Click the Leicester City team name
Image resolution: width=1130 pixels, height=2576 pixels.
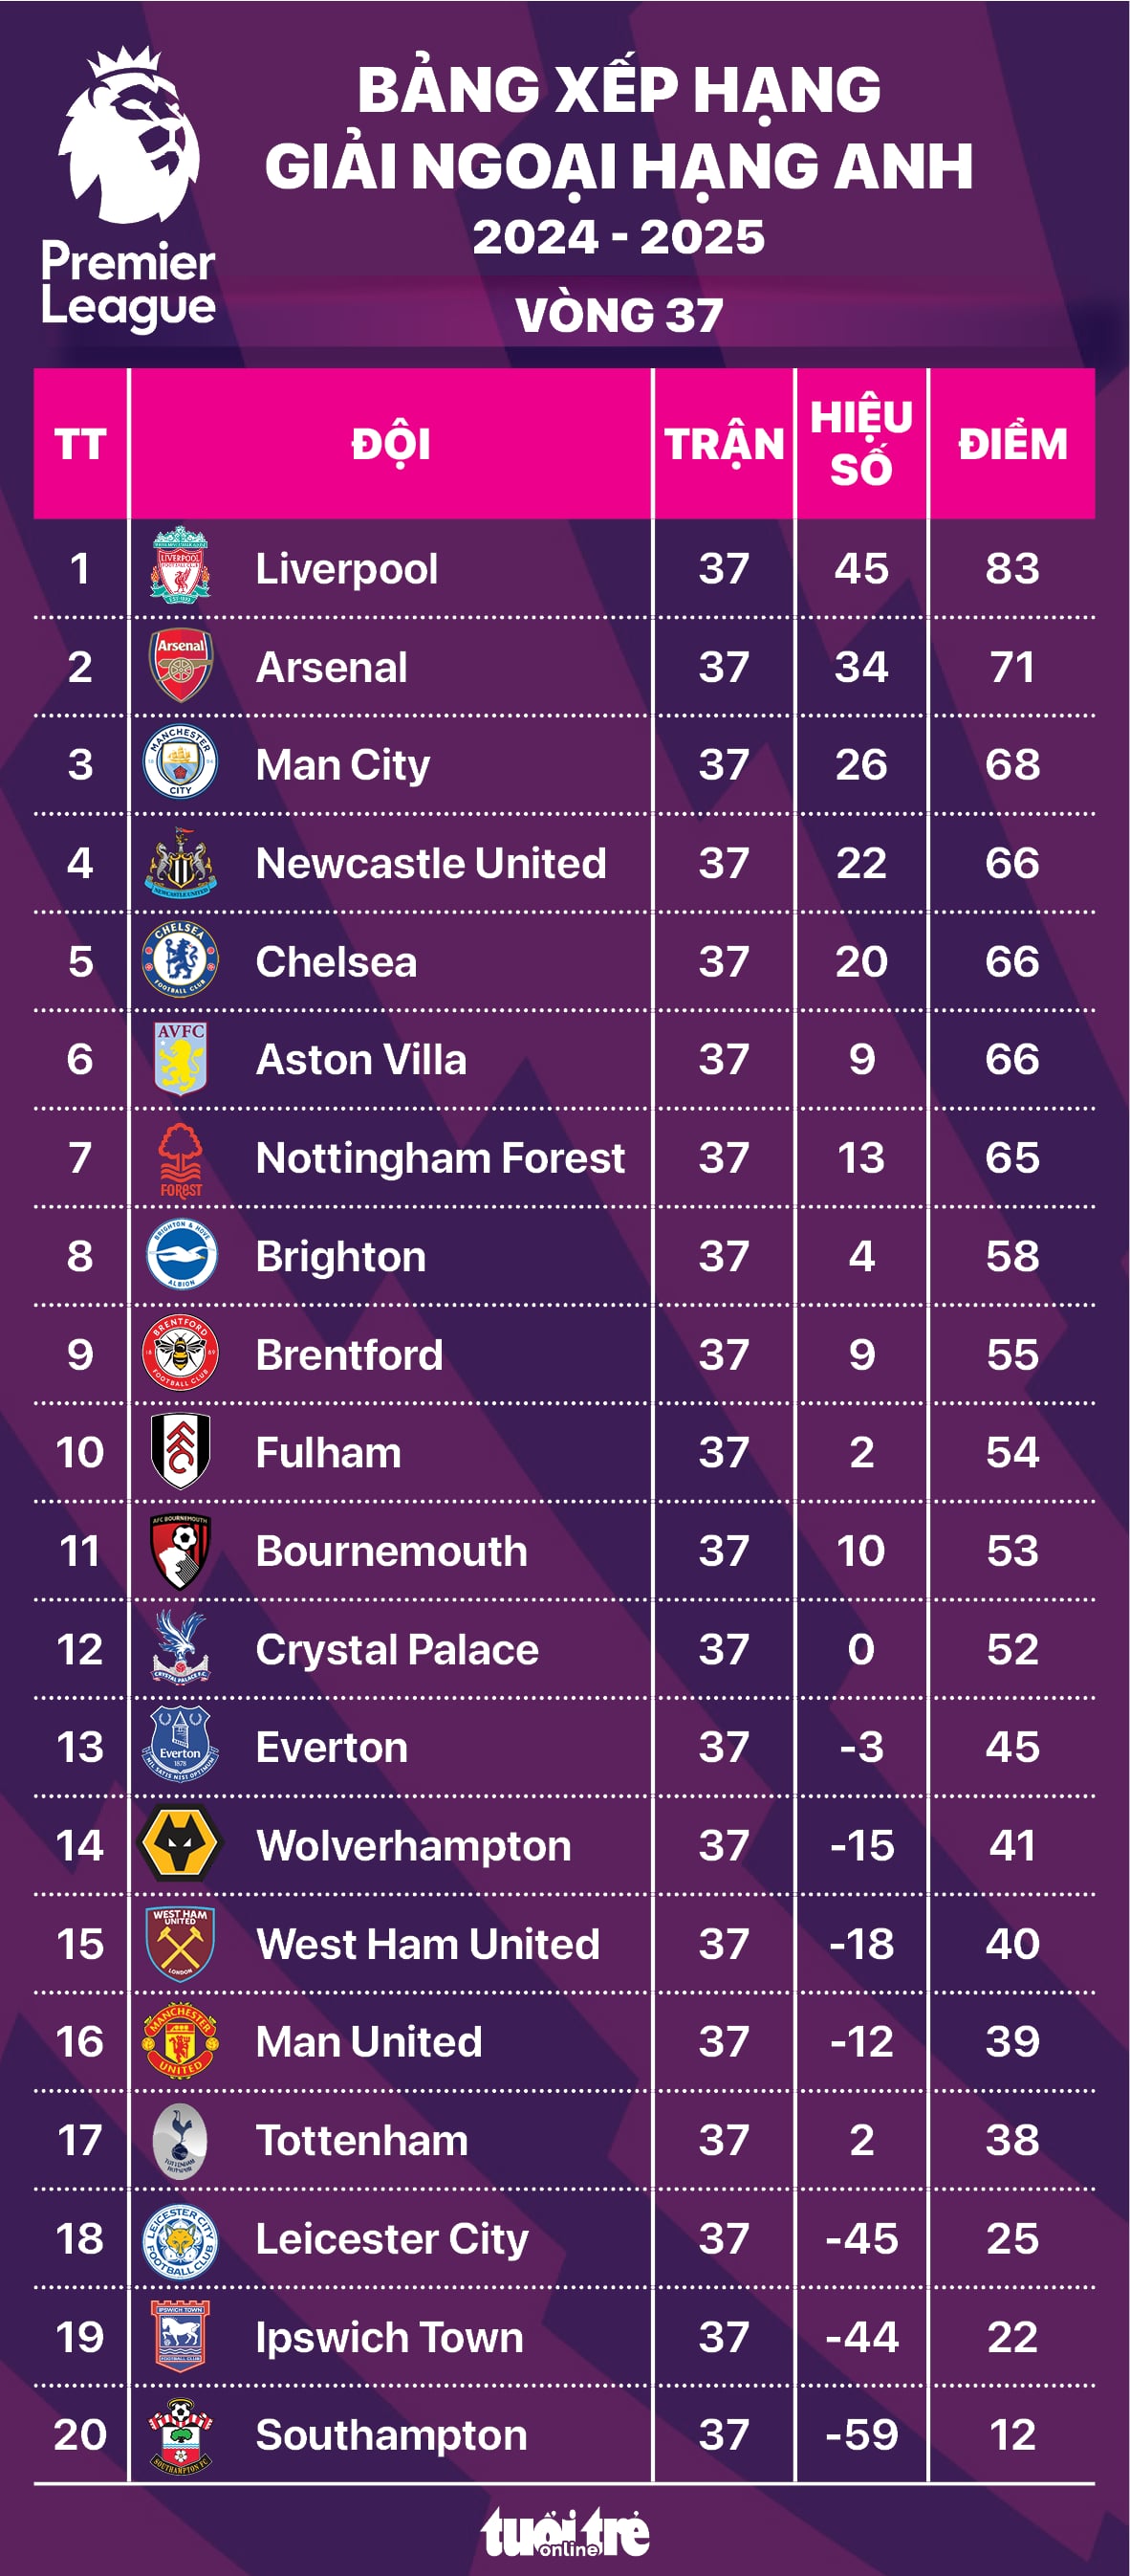click(392, 2238)
